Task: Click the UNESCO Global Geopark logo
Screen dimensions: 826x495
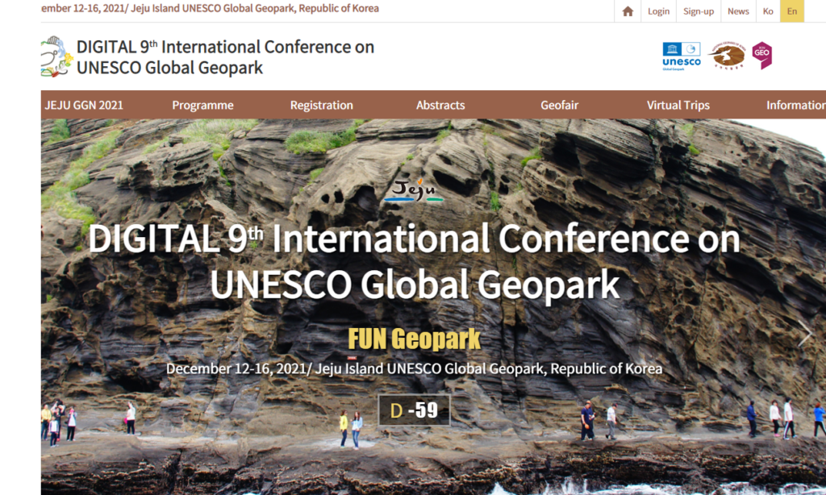Action: click(x=682, y=56)
